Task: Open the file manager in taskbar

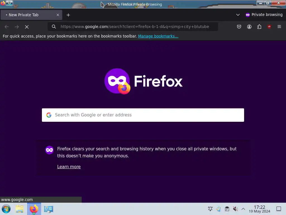Action: (20, 209)
